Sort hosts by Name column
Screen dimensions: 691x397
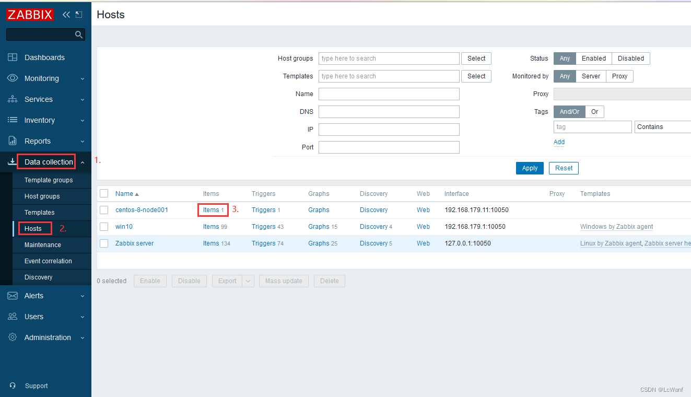coord(127,193)
